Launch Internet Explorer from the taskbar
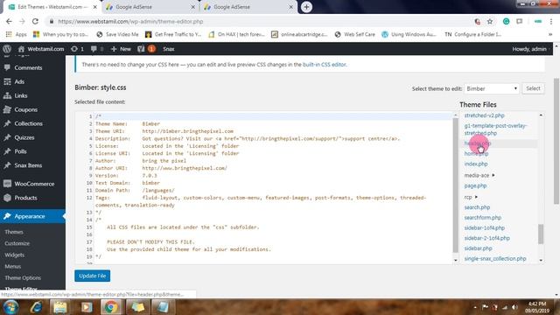560x315 pixels. click(37, 307)
